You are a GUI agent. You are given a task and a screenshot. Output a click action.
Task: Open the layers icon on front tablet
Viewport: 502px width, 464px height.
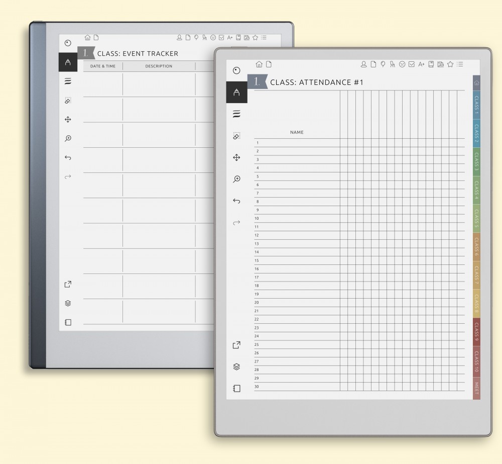pyautogui.click(x=236, y=366)
